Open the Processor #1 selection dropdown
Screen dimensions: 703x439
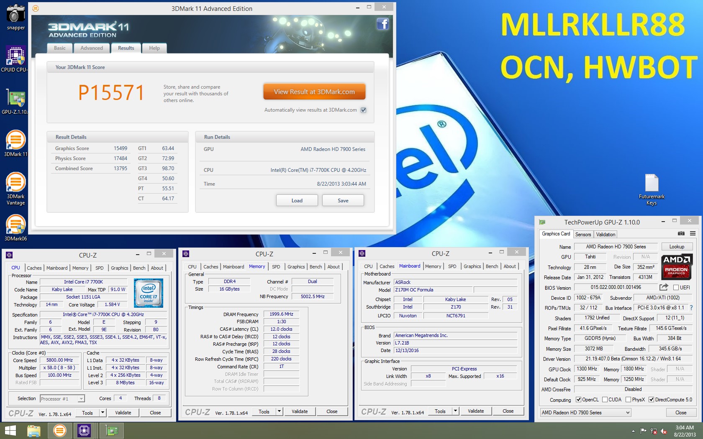coord(62,398)
